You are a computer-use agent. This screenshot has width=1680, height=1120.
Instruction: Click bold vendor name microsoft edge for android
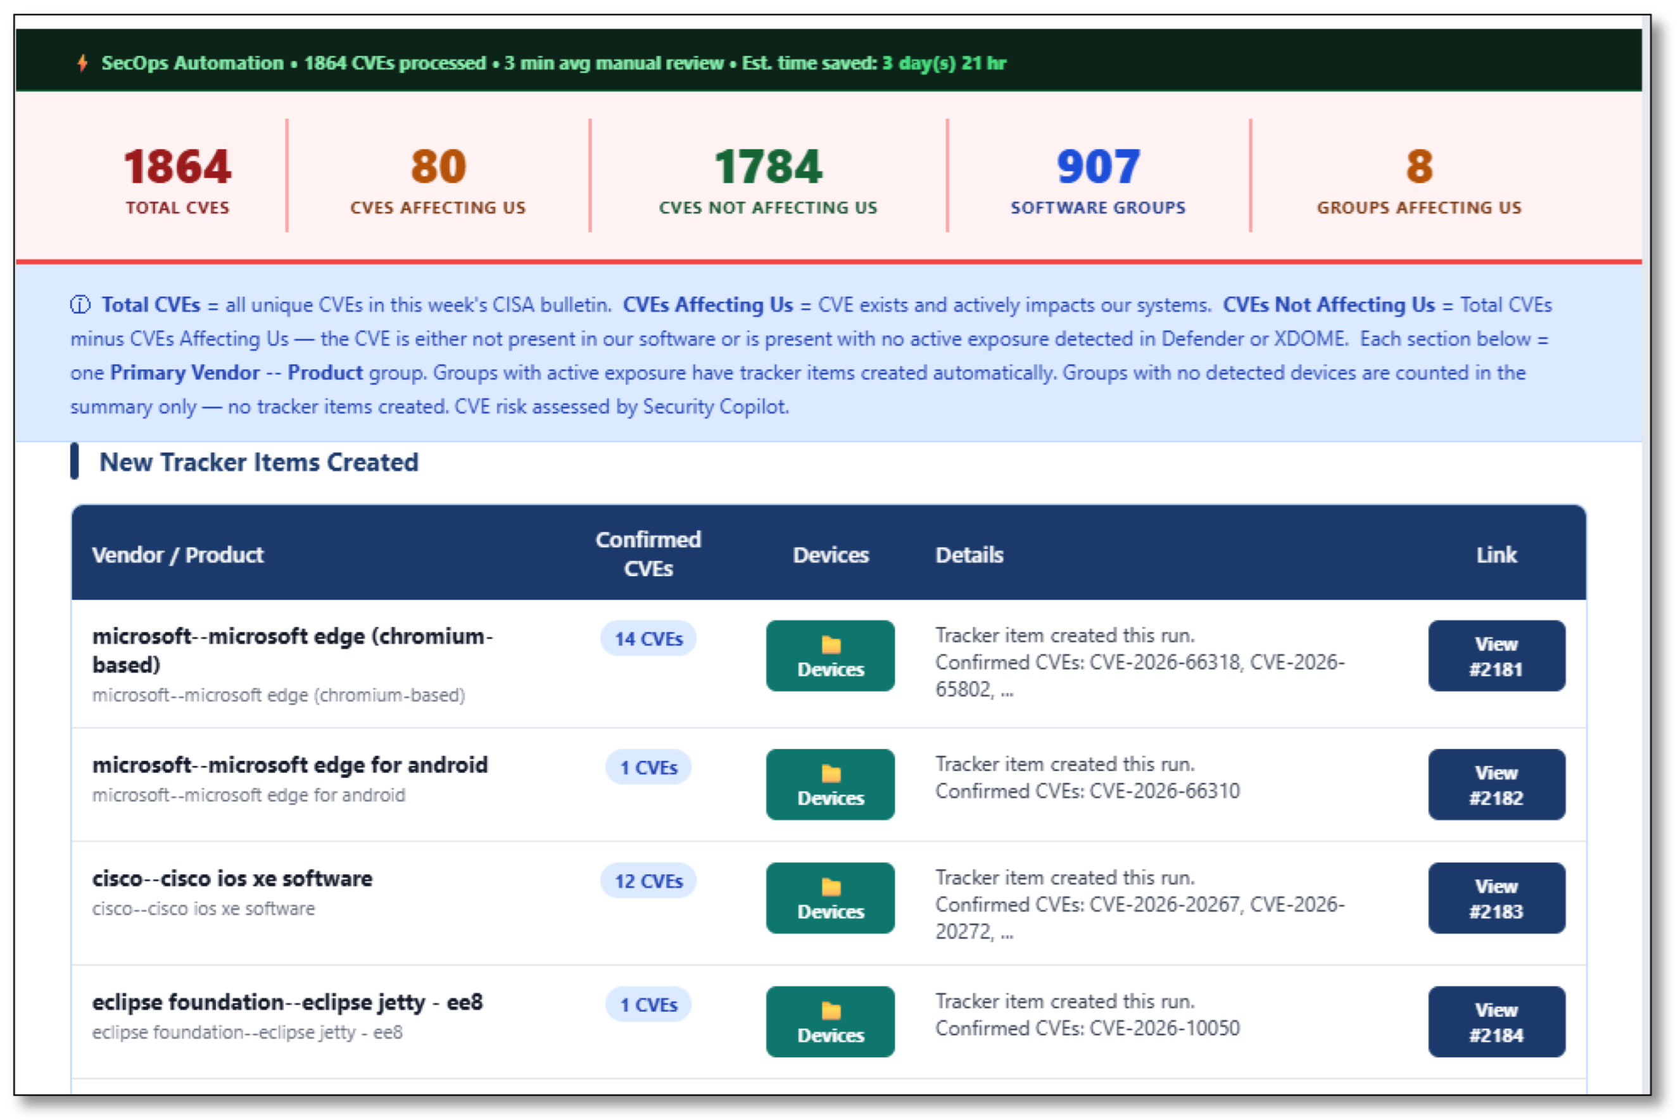(x=290, y=765)
